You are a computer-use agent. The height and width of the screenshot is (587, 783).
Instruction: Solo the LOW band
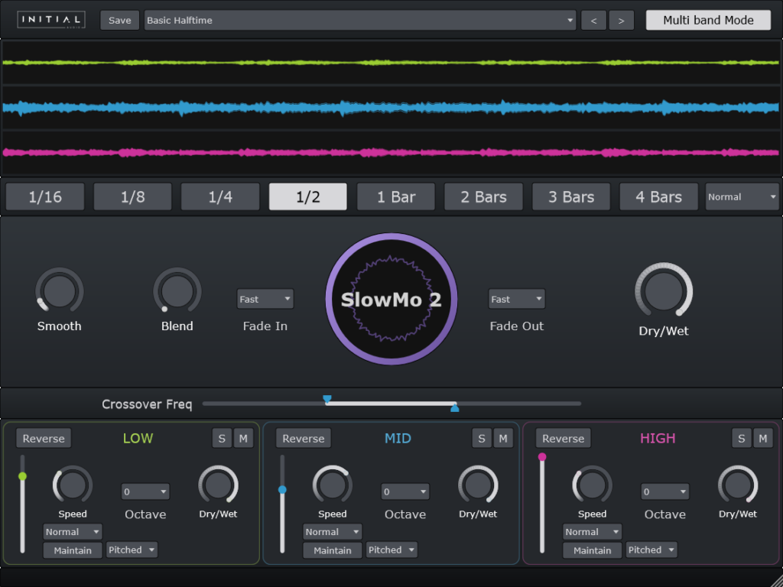click(221, 438)
